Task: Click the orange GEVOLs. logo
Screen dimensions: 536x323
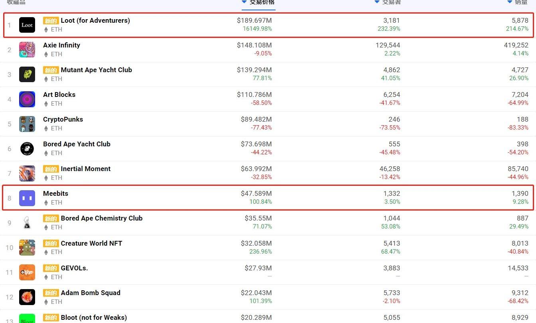Action: [27, 272]
